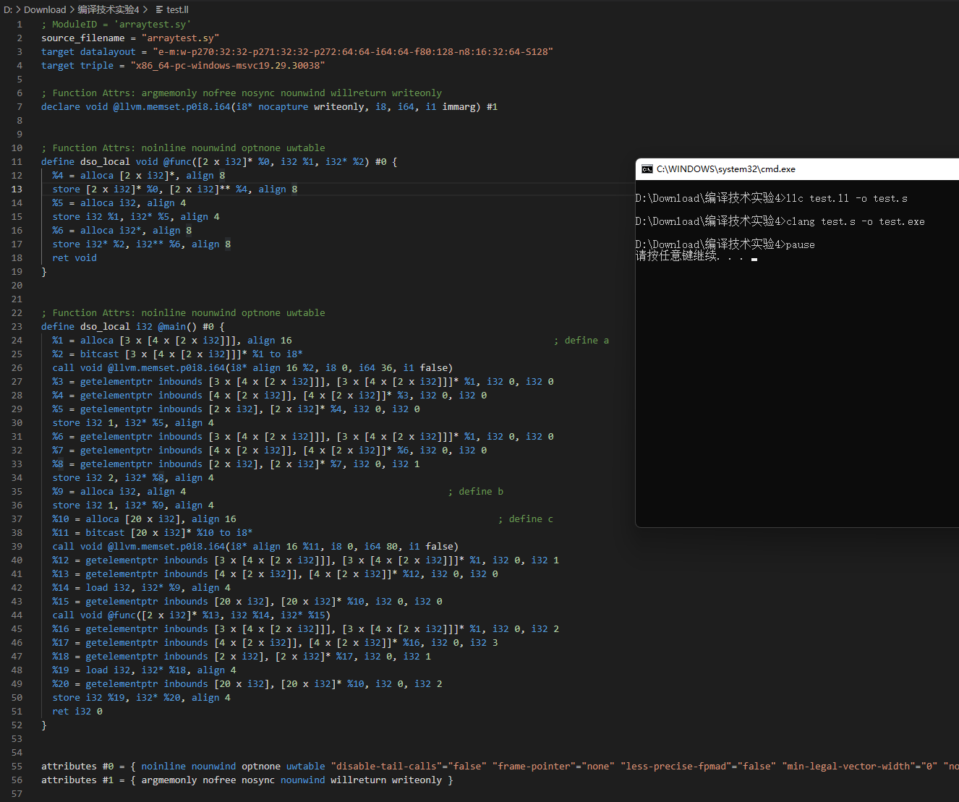Click the "; ModuleID = 'arraytest.sy'" comment

click(x=116, y=24)
